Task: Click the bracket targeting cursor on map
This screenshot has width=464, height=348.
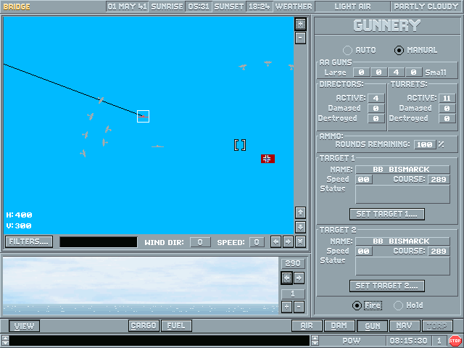Action: tap(240, 145)
